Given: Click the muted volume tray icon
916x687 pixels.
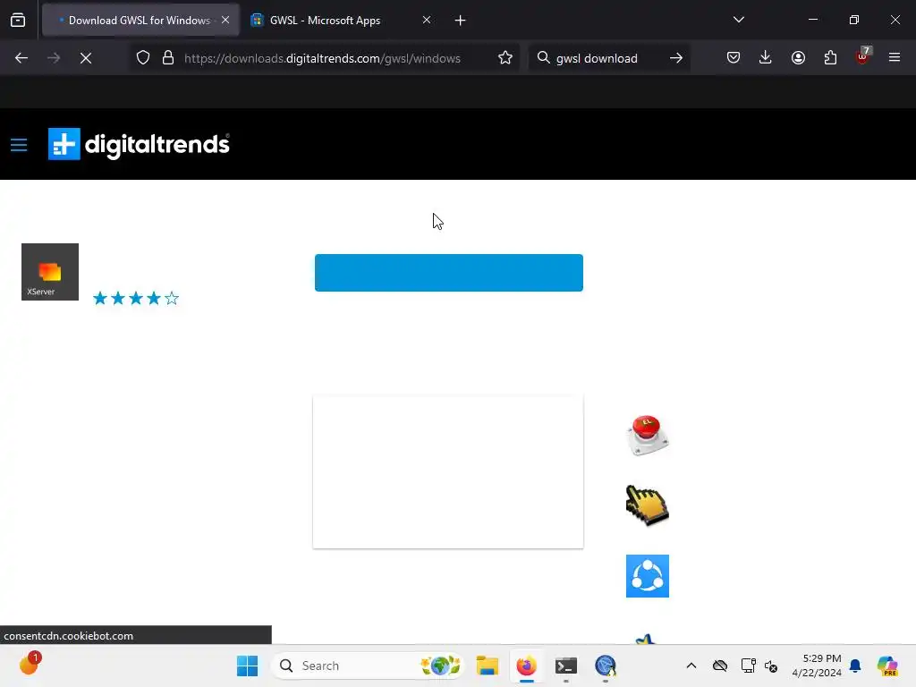Looking at the screenshot, I should pos(771,666).
